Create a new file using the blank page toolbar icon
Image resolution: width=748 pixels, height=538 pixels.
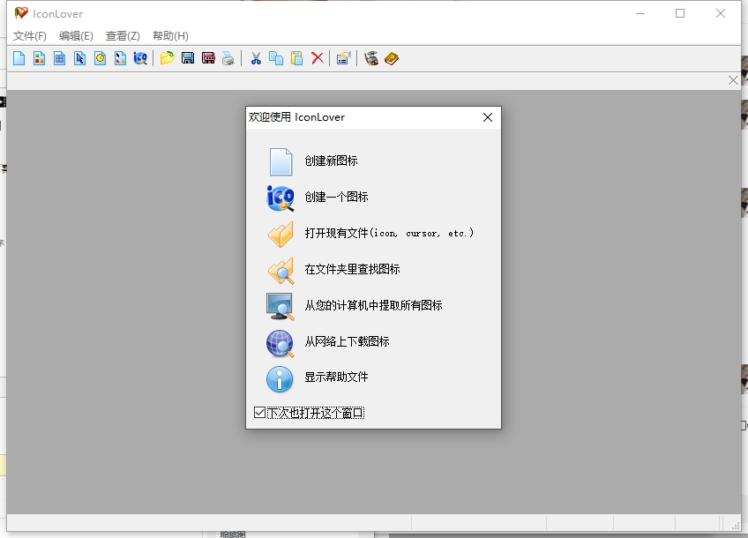coord(19,57)
